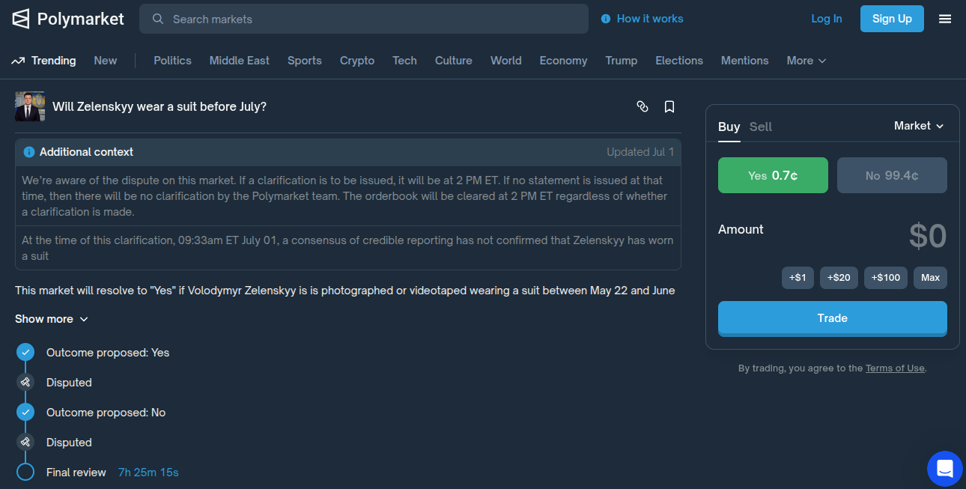Click the Log In link
966x489 pixels.
pos(827,19)
